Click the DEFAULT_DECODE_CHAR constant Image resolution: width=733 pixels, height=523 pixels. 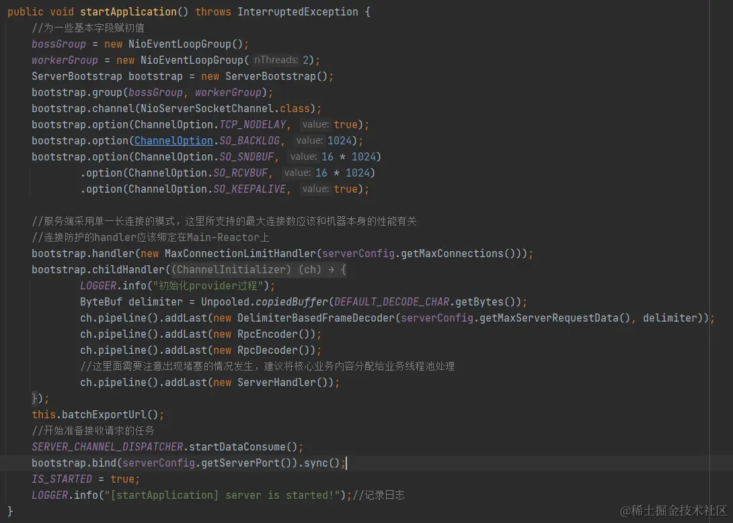(392, 302)
